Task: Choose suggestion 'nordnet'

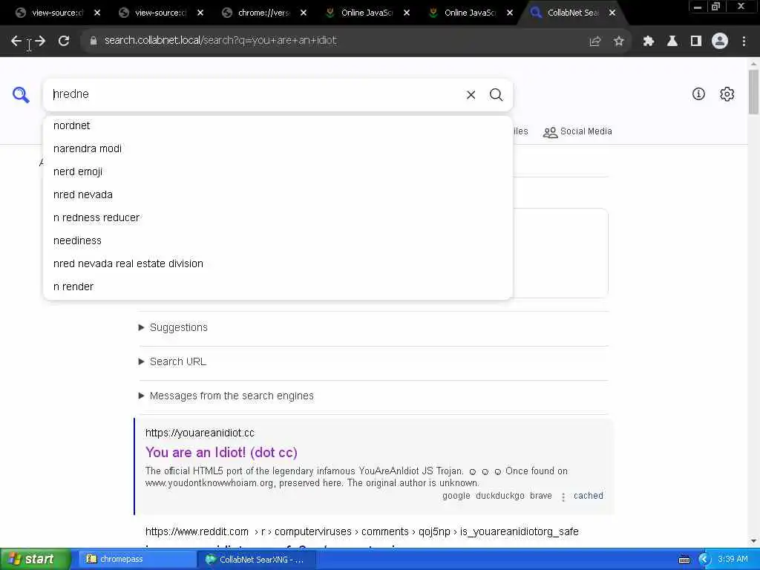Action: (x=278, y=125)
